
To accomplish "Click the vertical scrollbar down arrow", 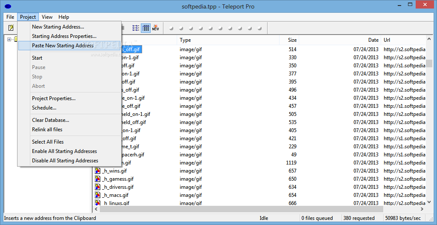I will tap(429, 202).
